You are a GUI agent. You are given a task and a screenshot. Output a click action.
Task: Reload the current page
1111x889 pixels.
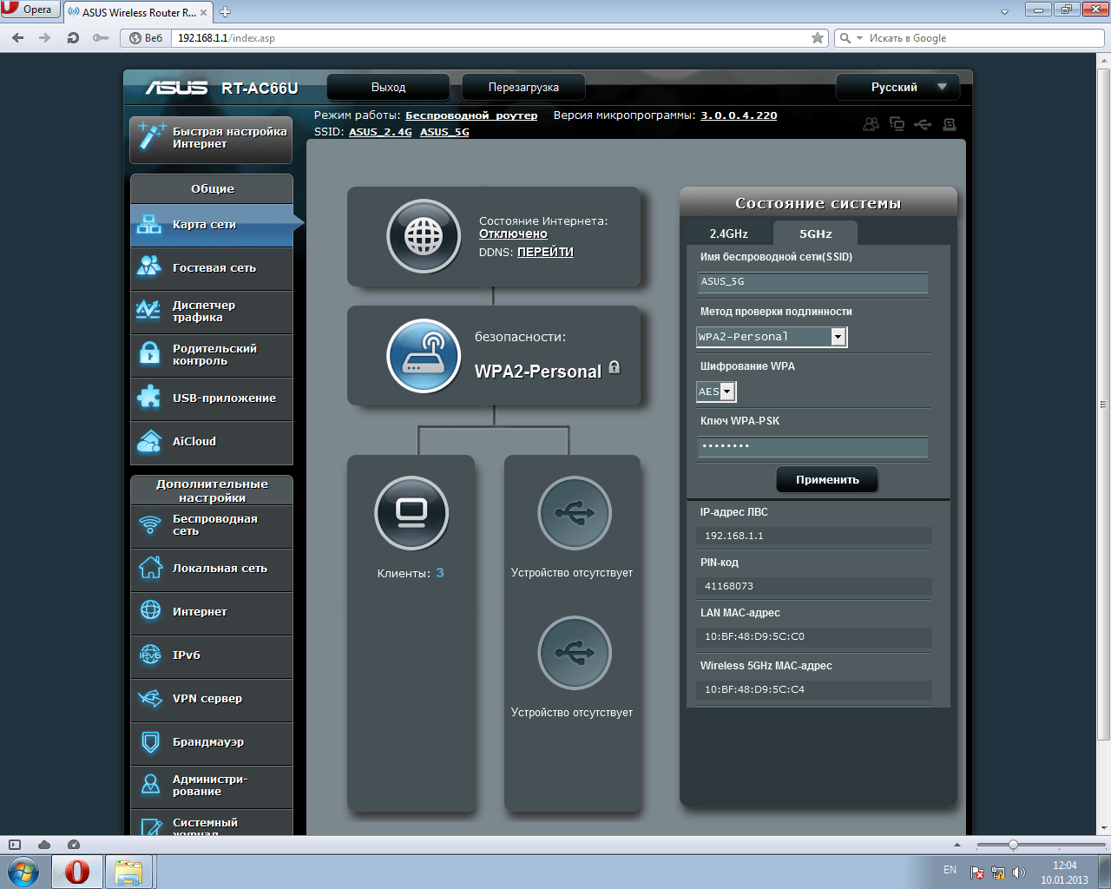click(73, 38)
